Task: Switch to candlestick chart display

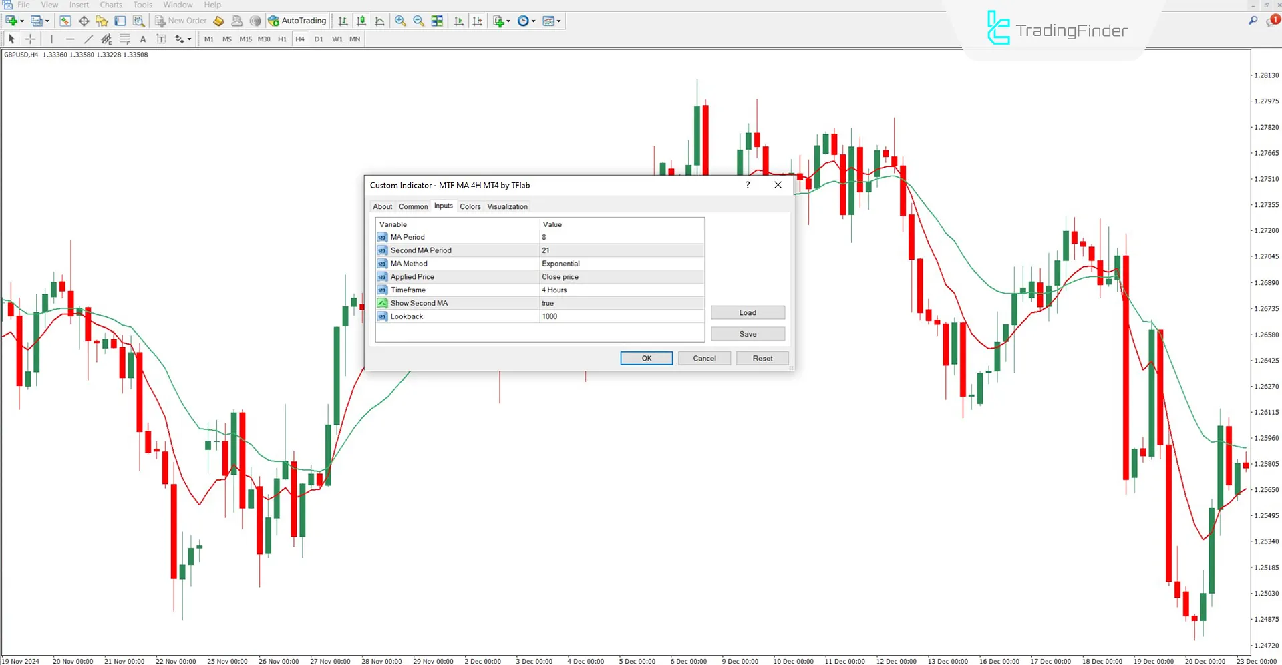Action: click(361, 21)
